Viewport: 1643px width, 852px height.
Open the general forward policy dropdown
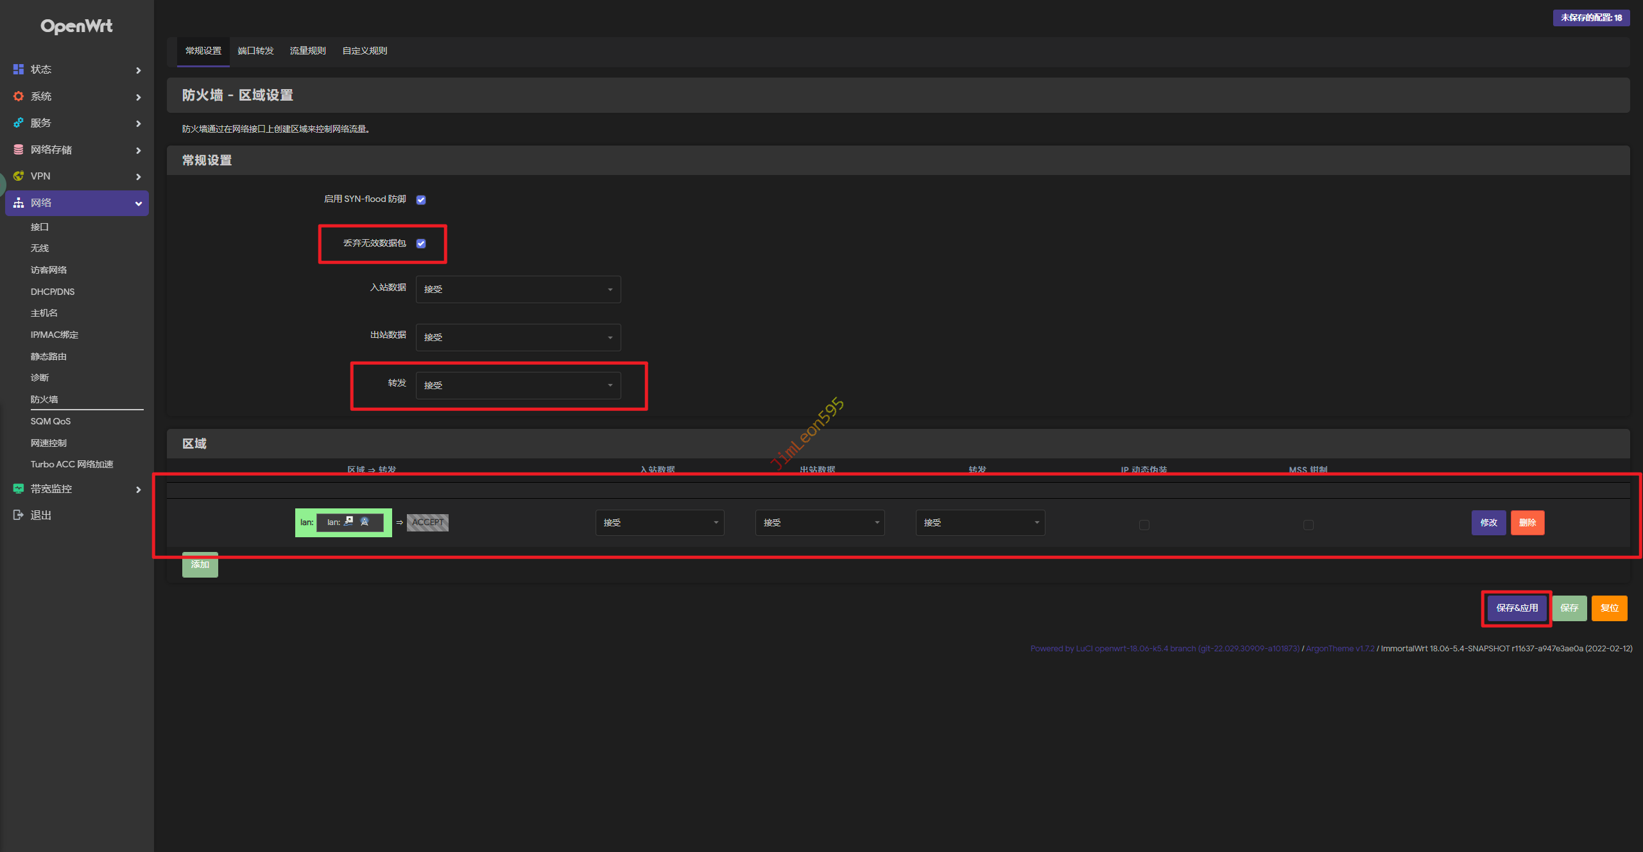tap(518, 386)
